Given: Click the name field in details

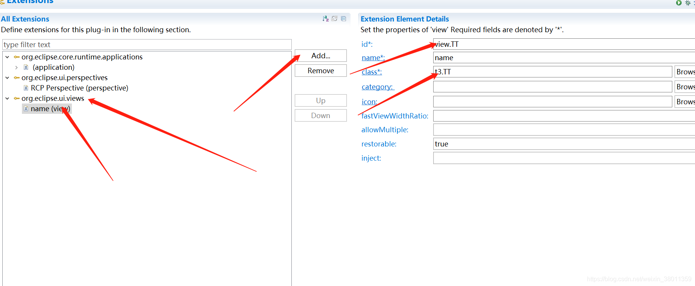Looking at the screenshot, I should pos(564,58).
